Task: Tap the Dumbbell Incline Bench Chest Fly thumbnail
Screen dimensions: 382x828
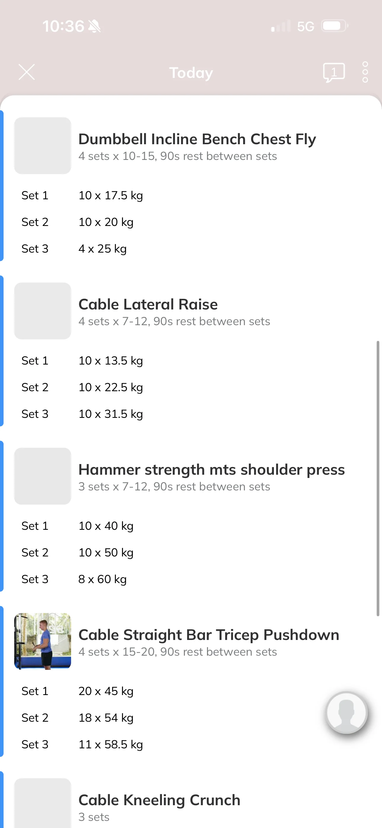Action: tap(42, 146)
